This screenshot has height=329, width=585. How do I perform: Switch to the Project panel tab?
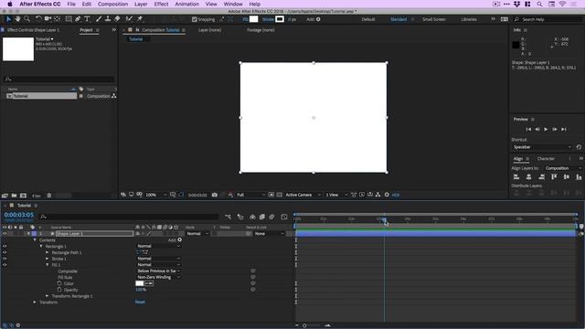pyautogui.click(x=86, y=30)
